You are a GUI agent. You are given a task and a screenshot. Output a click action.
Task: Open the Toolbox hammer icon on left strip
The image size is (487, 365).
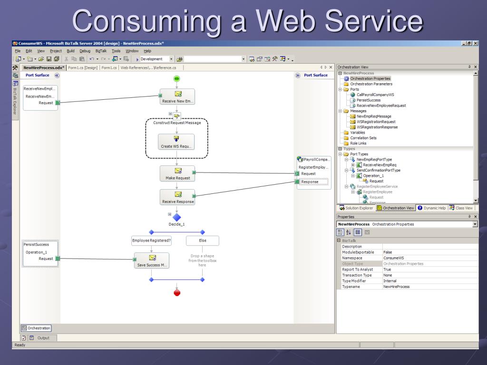[x=15, y=67]
